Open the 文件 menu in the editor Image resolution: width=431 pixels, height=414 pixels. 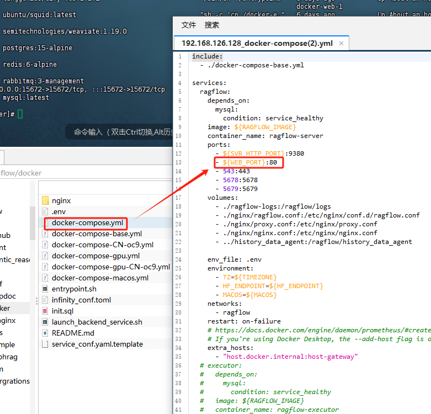click(189, 25)
